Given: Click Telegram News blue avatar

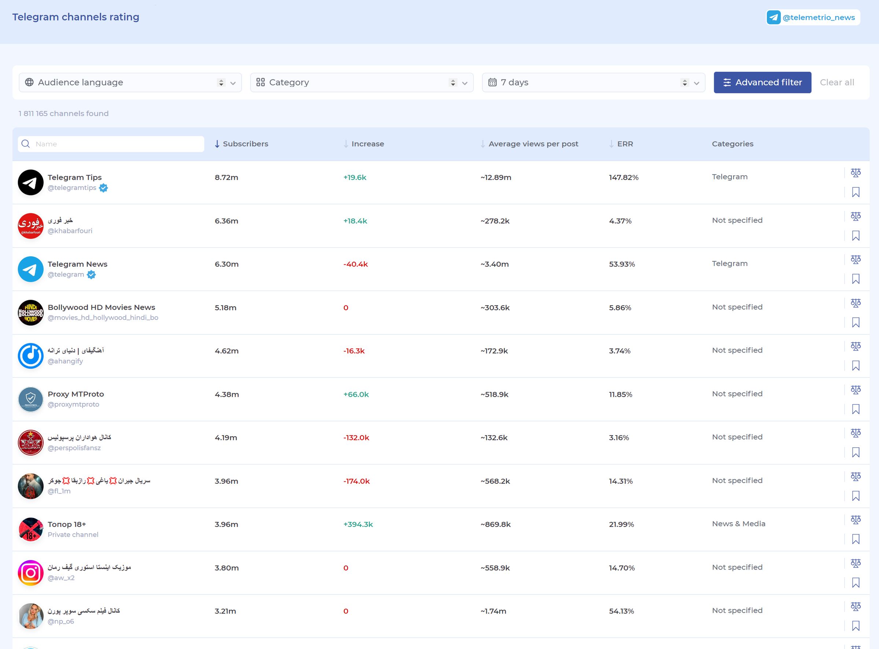Looking at the screenshot, I should (31, 269).
